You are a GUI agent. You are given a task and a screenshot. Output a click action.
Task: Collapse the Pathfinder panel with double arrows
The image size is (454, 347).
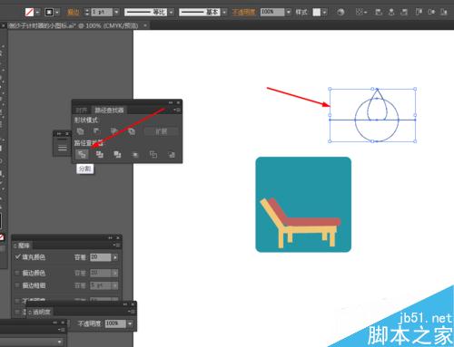171,102
